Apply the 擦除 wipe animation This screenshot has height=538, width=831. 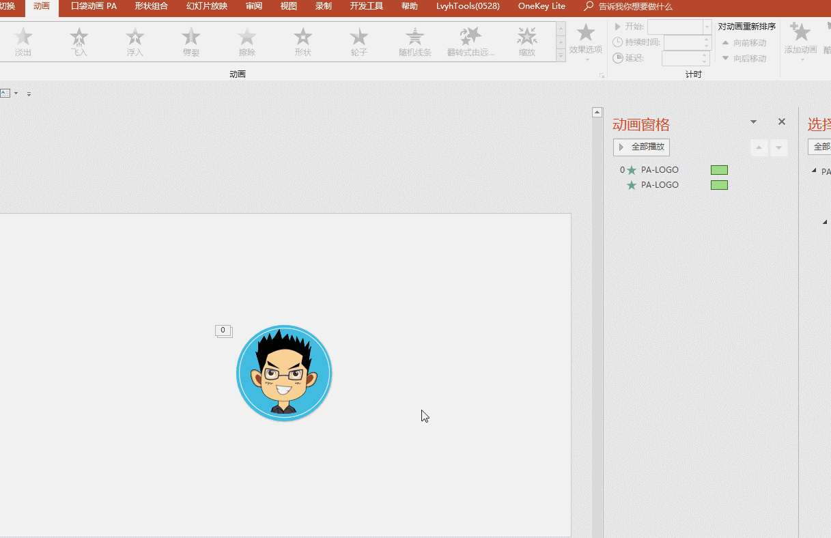tap(247, 42)
